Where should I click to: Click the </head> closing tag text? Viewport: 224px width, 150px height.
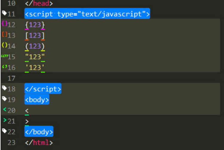tap(39, 3)
